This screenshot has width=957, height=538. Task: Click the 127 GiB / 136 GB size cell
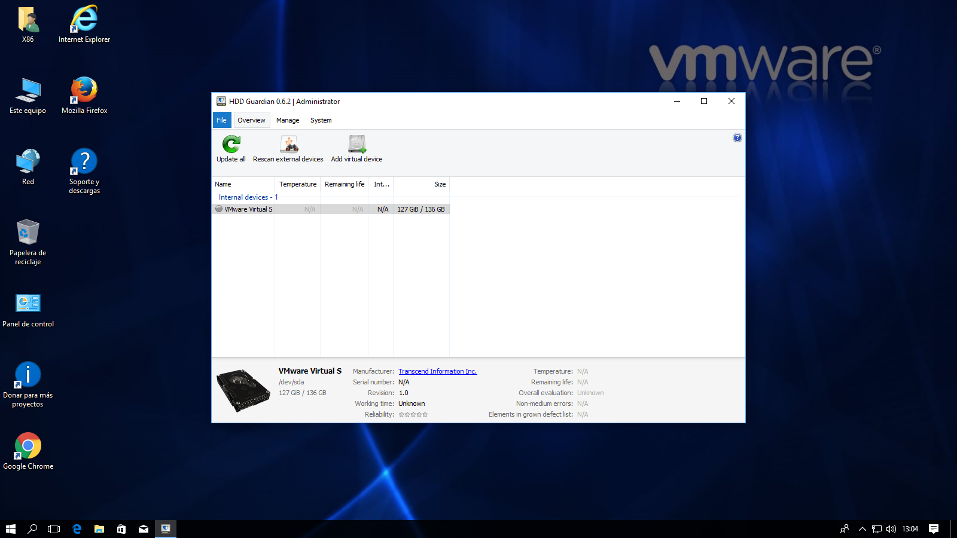(421, 209)
